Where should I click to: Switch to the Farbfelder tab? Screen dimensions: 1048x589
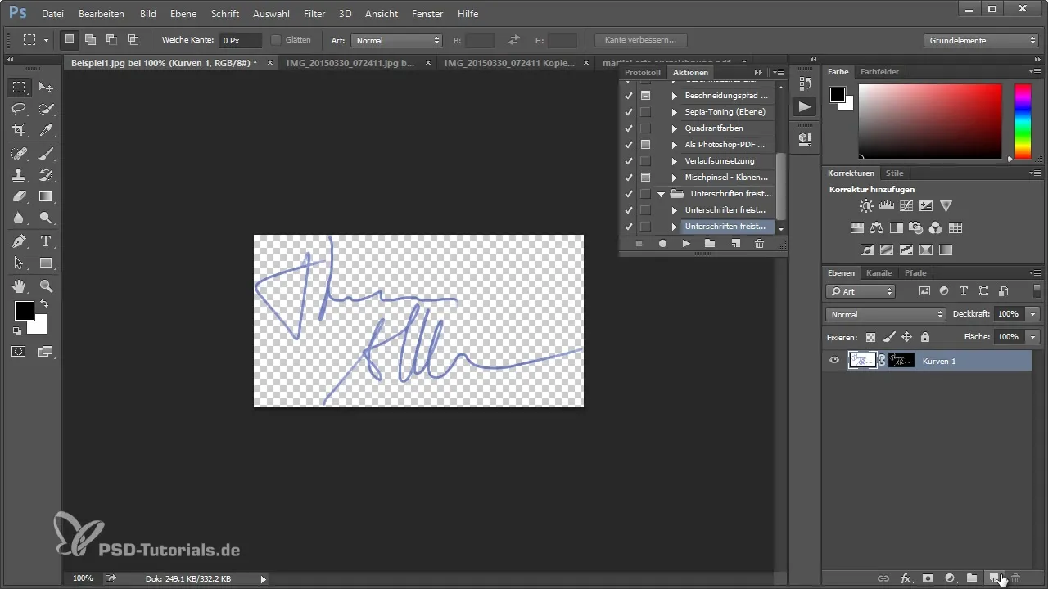(879, 72)
